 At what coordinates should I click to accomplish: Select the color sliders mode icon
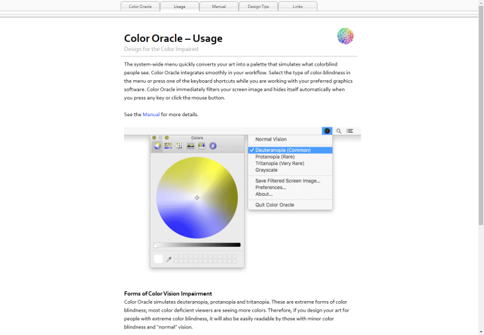pyautogui.click(x=168, y=146)
